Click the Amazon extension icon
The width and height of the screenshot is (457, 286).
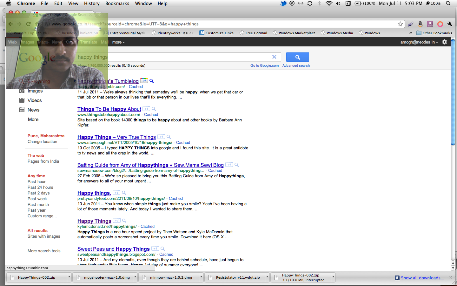[420, 24]
